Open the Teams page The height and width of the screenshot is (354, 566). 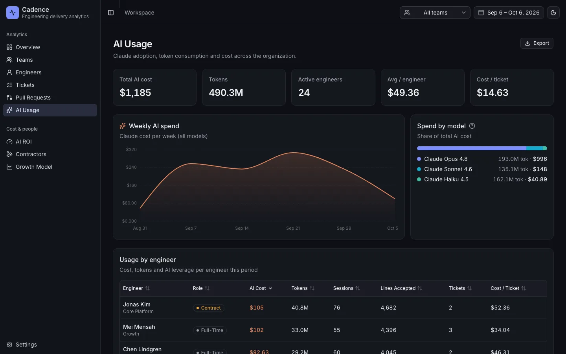point(50,60)
